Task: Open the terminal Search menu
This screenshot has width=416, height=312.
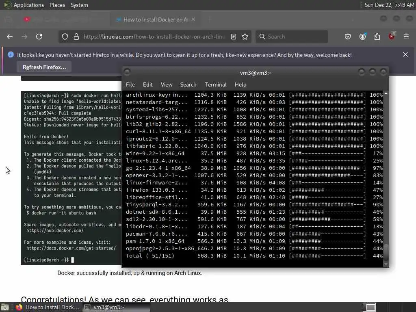Action: click(188, 84)
